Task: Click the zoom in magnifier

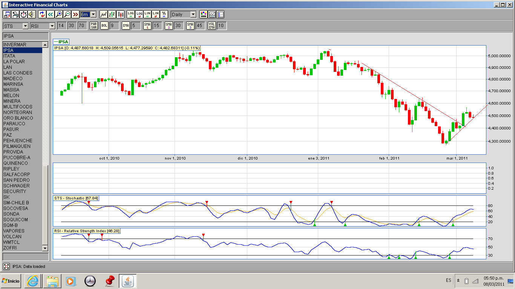Action: click(x=58, y=14)
